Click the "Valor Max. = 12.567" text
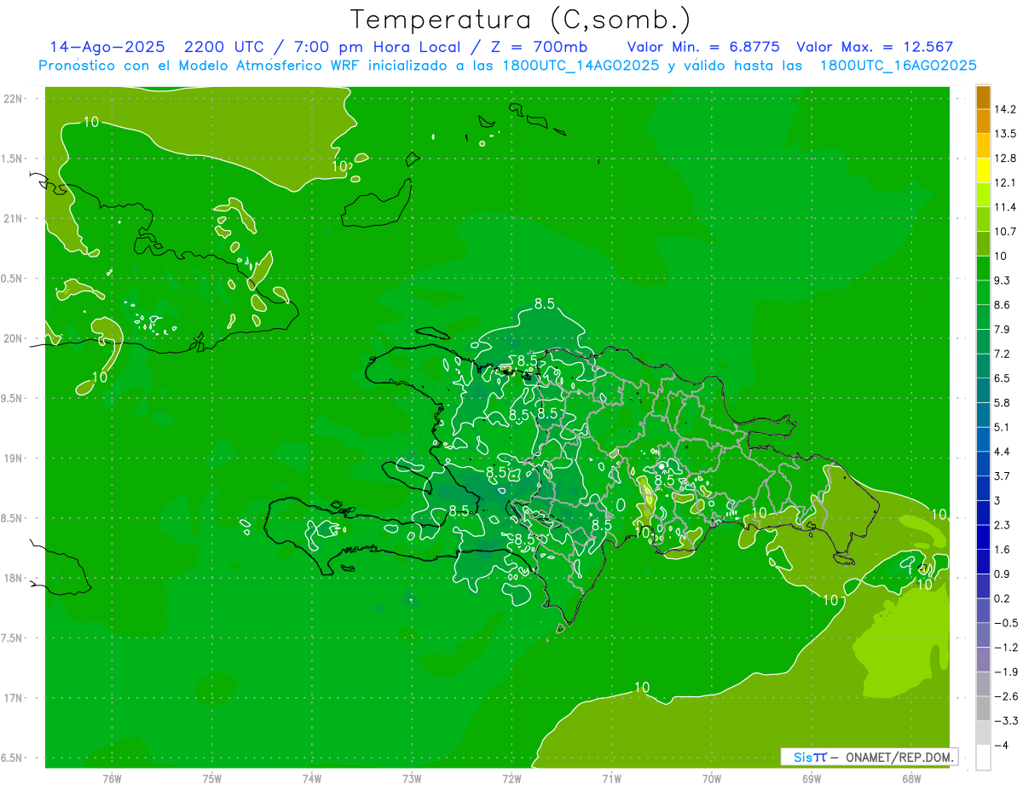 click(874, 48)
